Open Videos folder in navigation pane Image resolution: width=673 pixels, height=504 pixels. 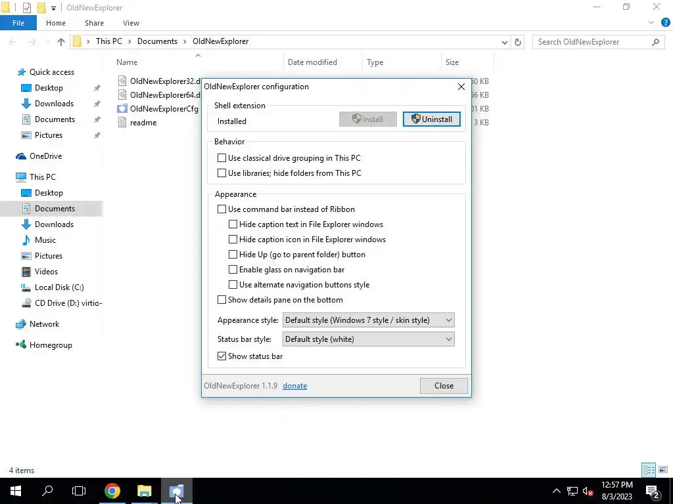pos(46,272)
